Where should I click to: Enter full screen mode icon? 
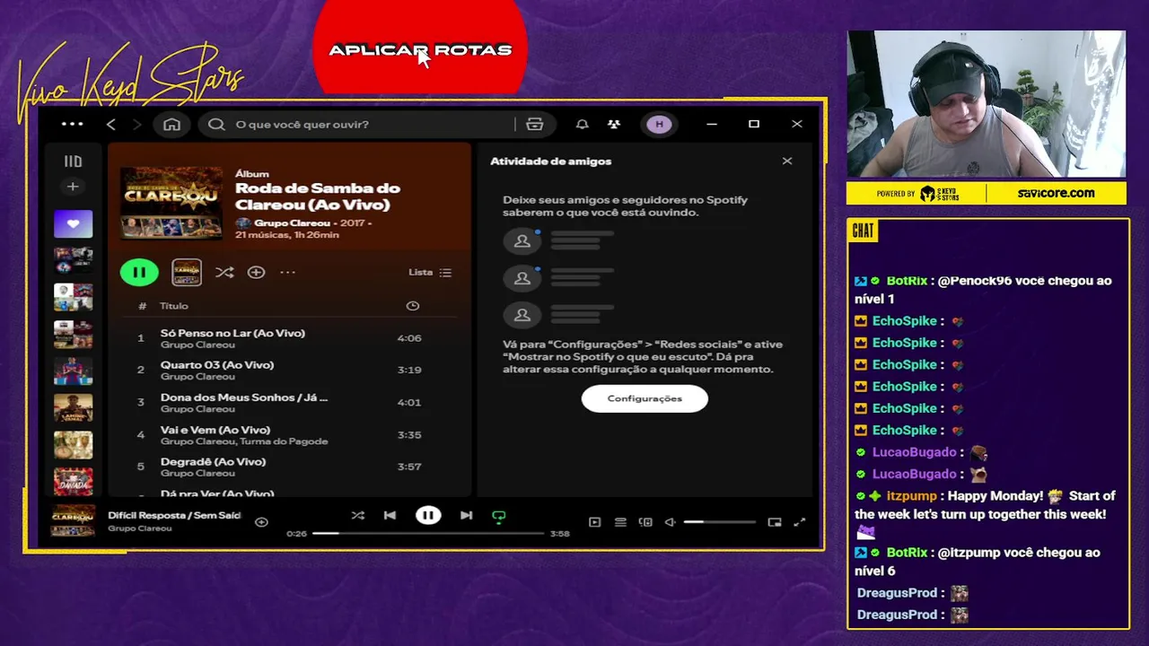point(800,522)
